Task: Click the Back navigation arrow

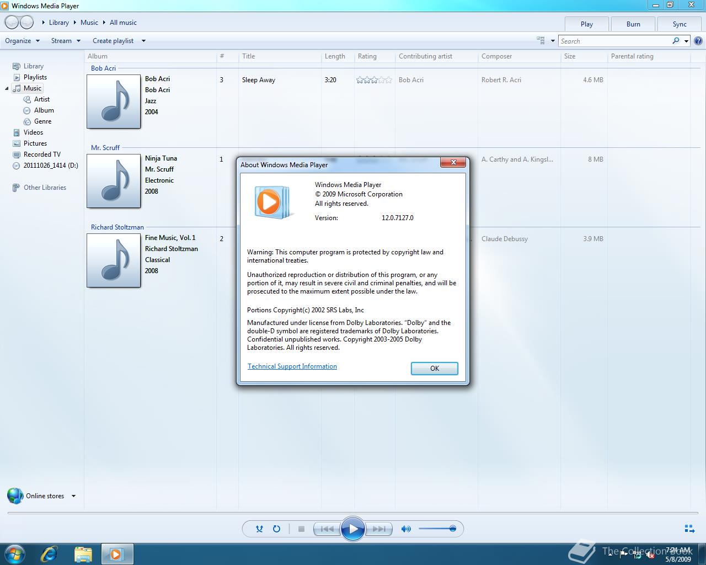Action: pyautogui.click(x=12, y=23)
